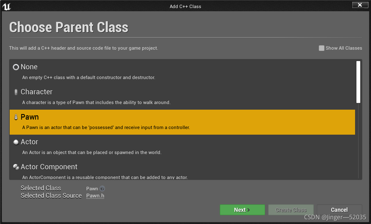Click the Character description text
Viewport: 371px width, 224px height.
pyautogui.click(x=96, y=102)
